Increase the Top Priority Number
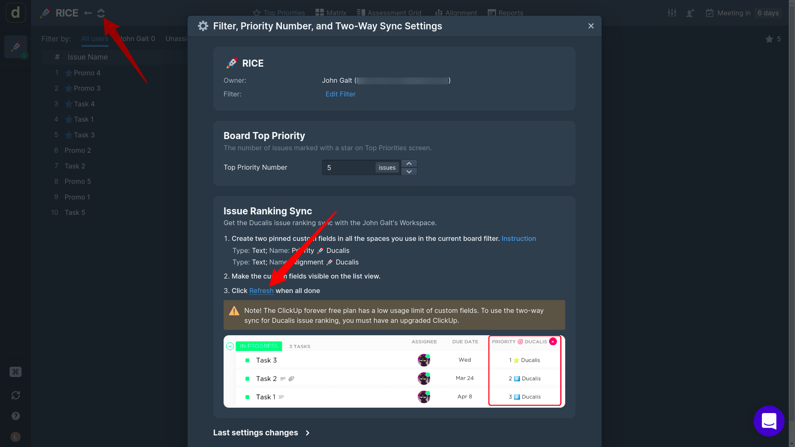The height and width of the screenshot is (447, 795). coord(409,164)
